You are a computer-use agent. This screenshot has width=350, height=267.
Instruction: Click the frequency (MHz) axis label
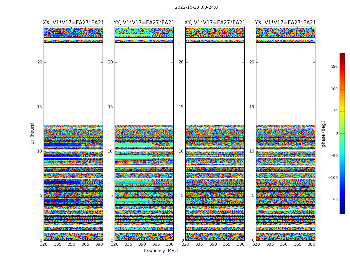click(x=161, y=250)
